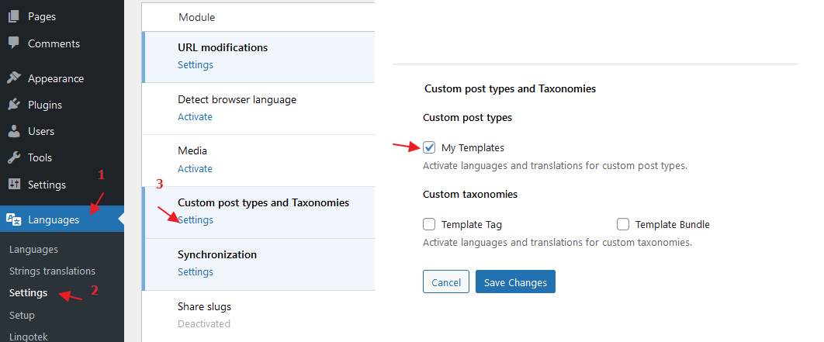The width and height of the screenshot is (824, 342).
Task: Open the Setup submenu item
Action: [22, 315]
